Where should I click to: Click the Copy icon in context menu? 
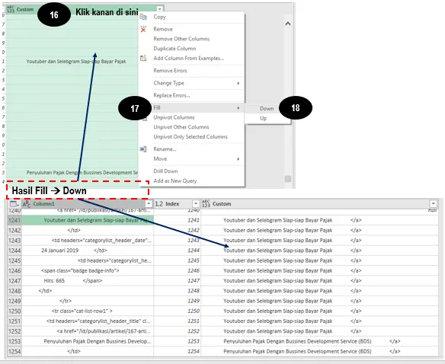tap(143, 18)
